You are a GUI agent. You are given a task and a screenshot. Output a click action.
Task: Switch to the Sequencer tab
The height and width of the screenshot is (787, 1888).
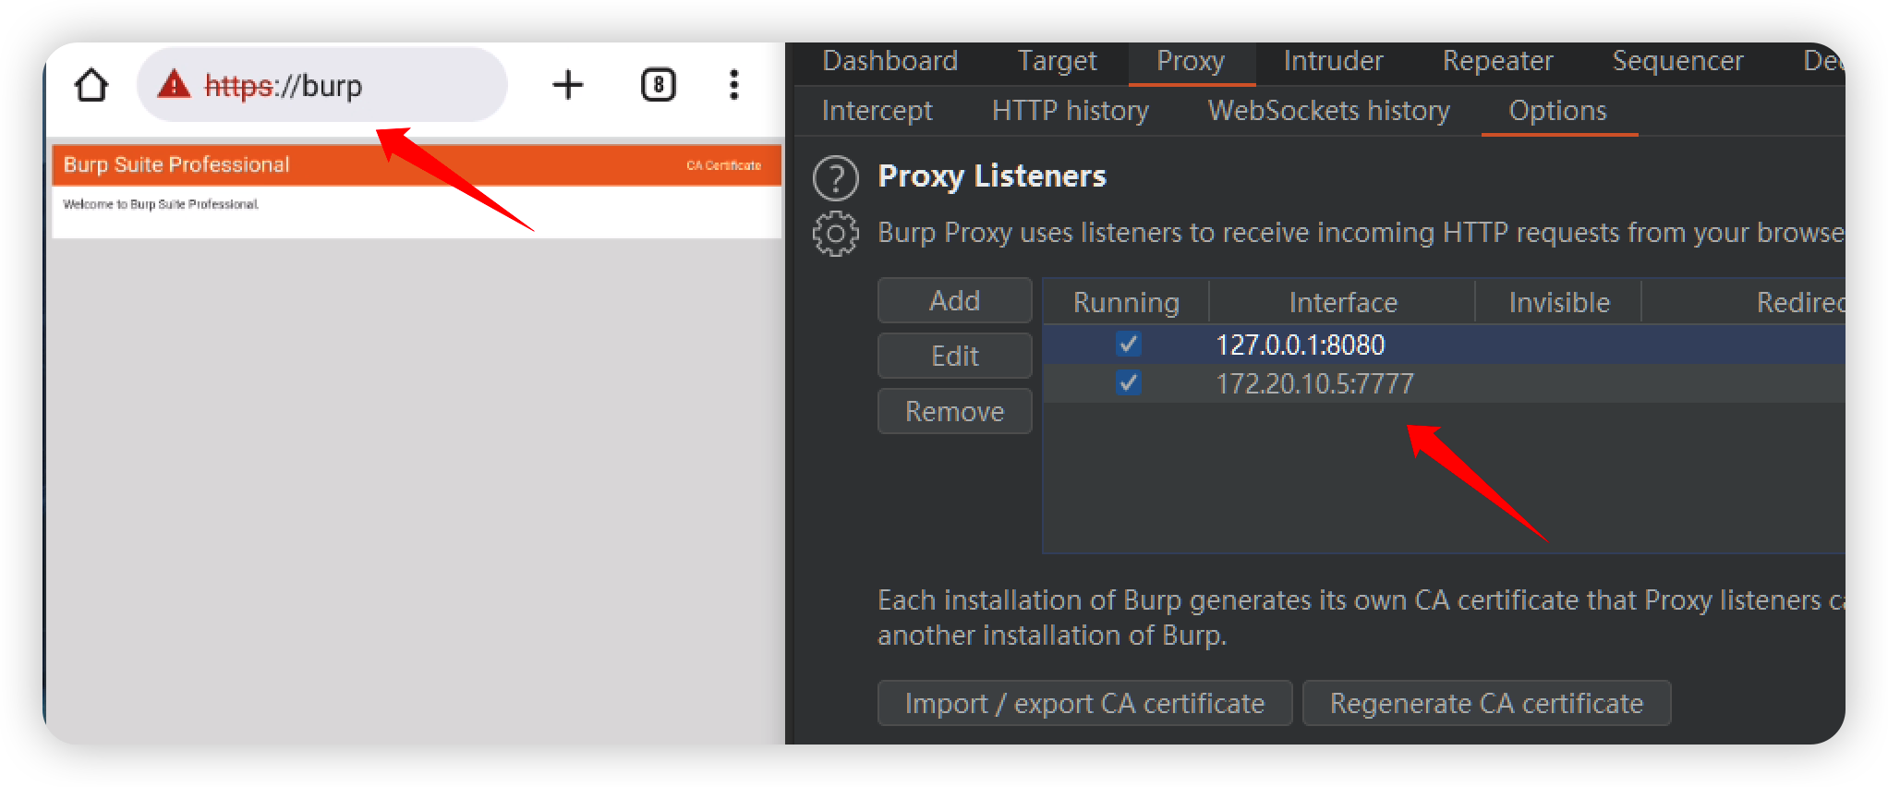[1677, 61]
